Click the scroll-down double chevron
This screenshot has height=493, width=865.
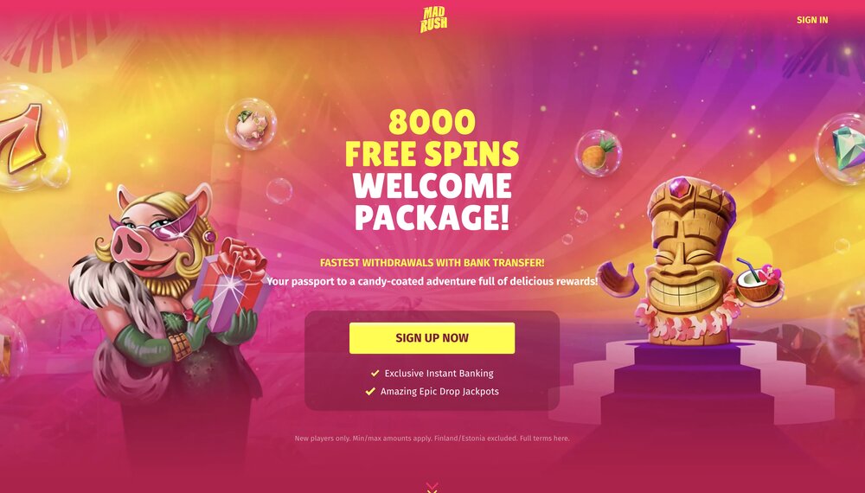click(x=432, y=488)
